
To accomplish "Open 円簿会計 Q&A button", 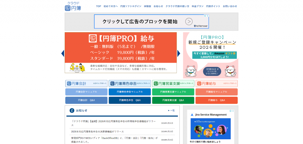I will coord(86,100).
